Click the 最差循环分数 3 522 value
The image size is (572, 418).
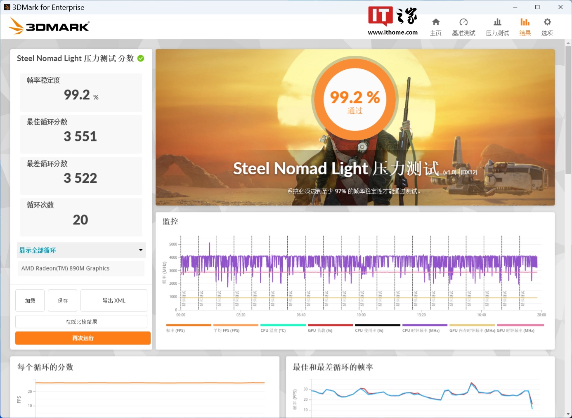pyautogui.click(x=80, y=178)
